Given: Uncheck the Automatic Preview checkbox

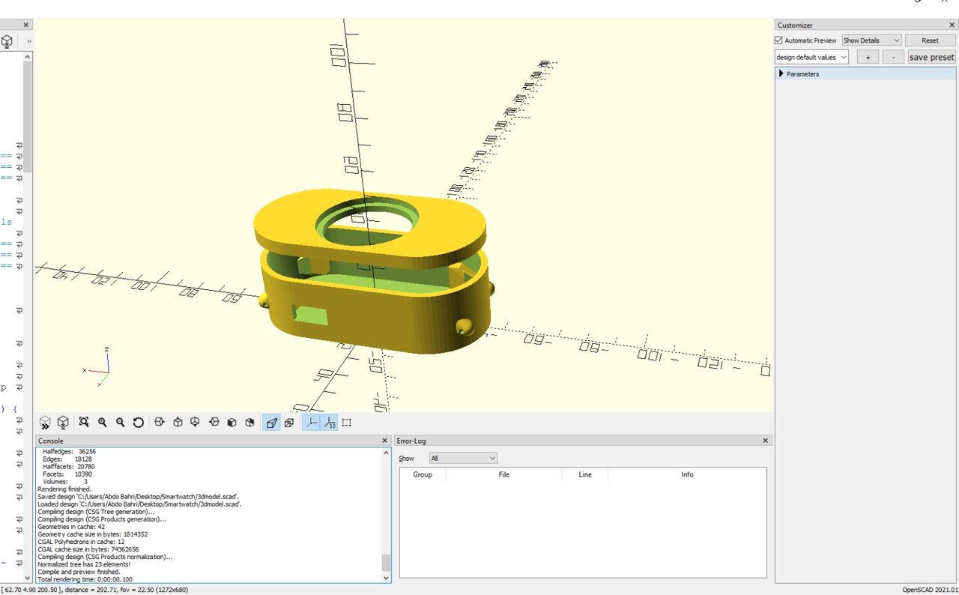Looking at the screenshot, I should pos(778,40).
